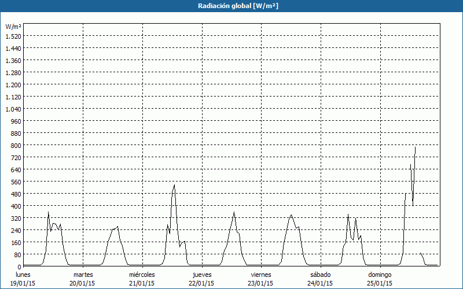Click the miércoles radiation peak near 530
Viewport: 463px width, 289px height.
[x=175, y=185]
